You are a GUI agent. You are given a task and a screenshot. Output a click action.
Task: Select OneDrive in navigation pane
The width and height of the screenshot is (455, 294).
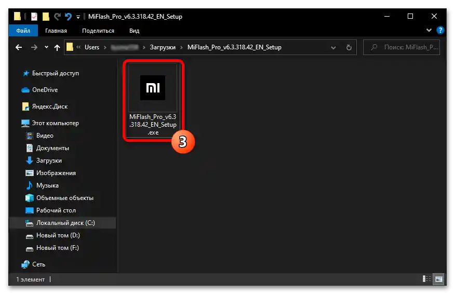(x=45, y=90)
